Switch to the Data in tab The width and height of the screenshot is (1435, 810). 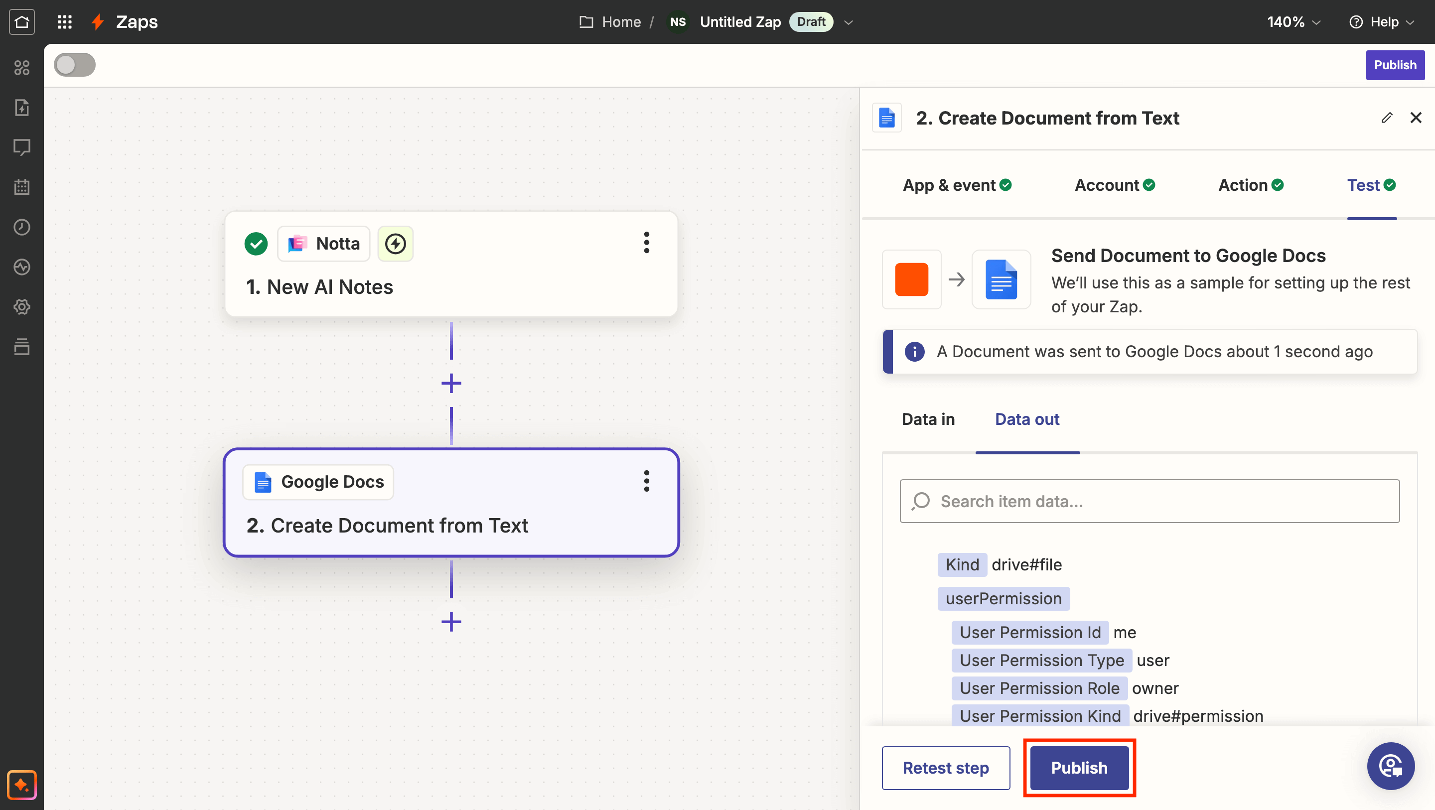[x=928, y=419]
